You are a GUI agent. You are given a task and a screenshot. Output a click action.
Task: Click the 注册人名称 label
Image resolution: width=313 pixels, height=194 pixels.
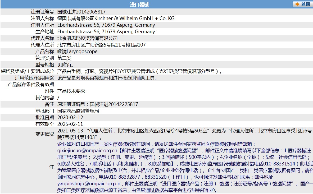pyautogui.click(x=42, y=18)
